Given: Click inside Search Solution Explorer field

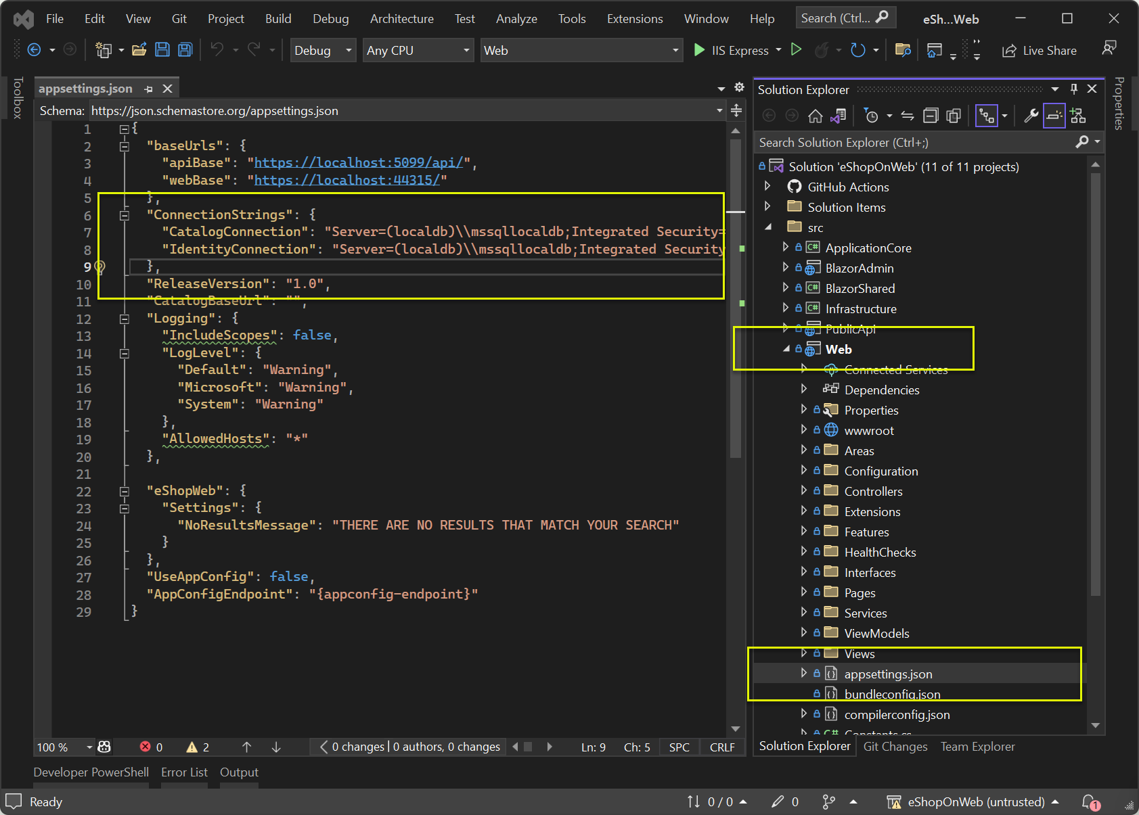Looking at the screenshot, I should [x=914, y=143].
